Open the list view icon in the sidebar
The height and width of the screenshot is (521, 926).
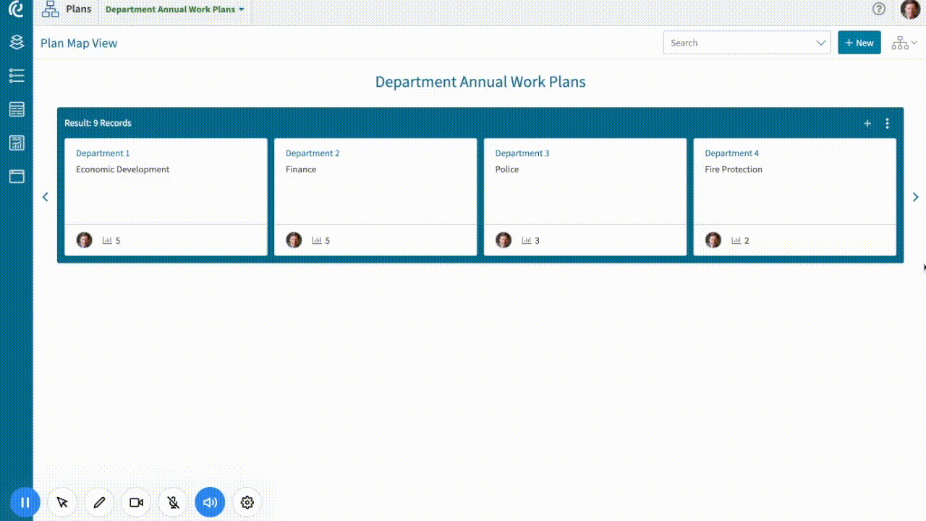point(16,75)
